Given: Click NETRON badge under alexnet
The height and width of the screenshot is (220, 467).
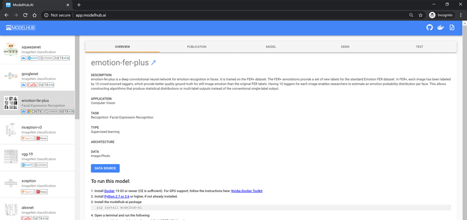Looking at the screenshot, I should tap(41, 218).
